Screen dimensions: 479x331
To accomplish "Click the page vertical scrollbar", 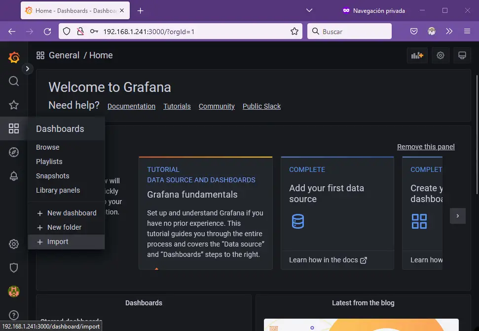I will [x=477, y=134].
